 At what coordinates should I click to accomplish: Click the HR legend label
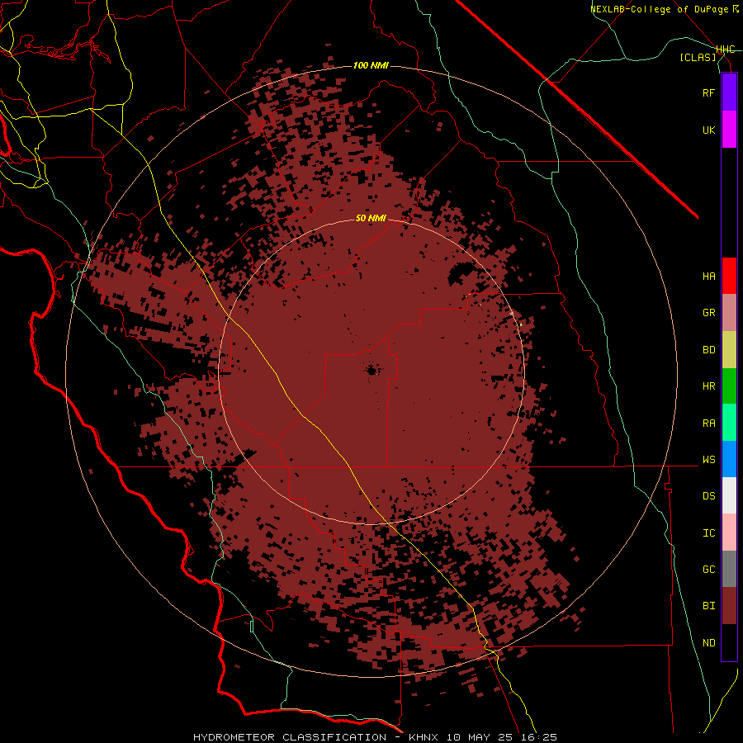click(709, 386)
